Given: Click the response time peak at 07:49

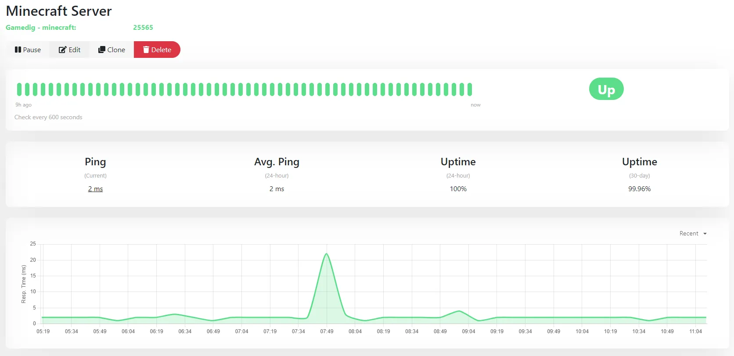Looking at the screenshot, I should [327, 254].
